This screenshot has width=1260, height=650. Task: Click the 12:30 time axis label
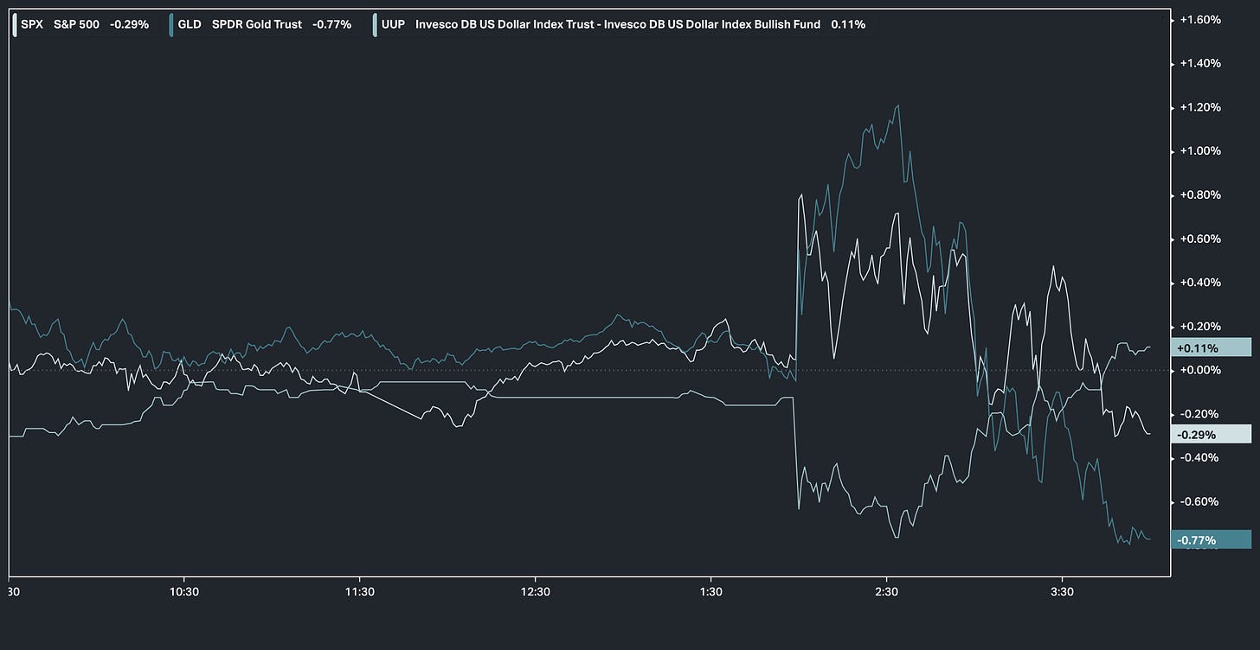click(535, 592)
